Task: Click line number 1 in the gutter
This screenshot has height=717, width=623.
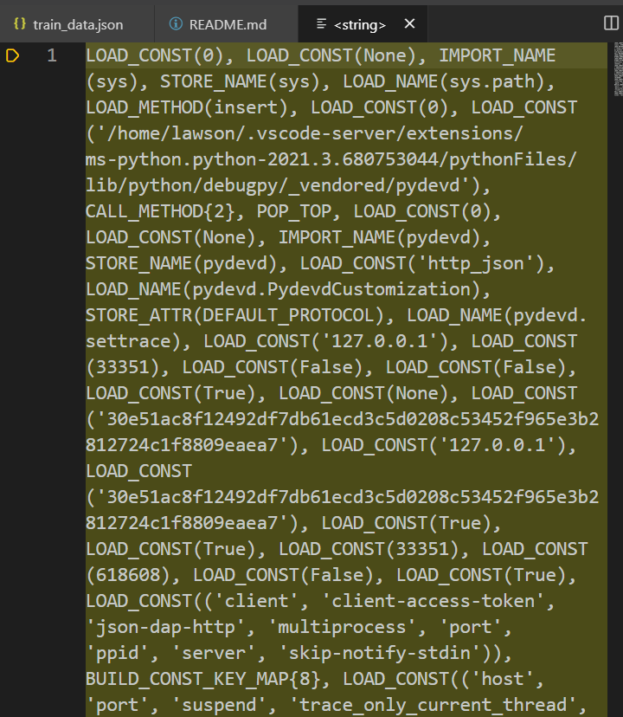Action: click(52, 55)
